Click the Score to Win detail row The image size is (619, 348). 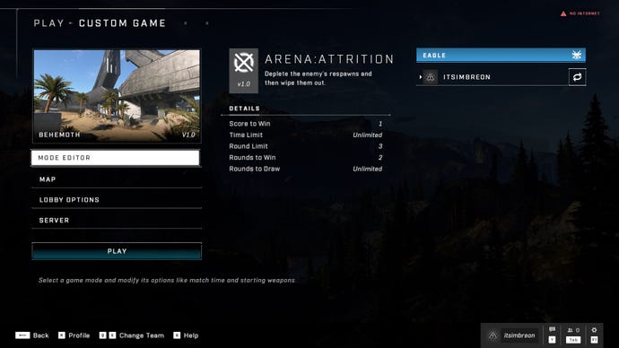coord(306,124)
